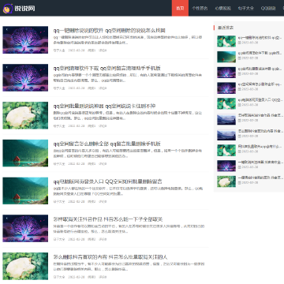Click 句子大全 category under 'qq空间批量删说说神器'
The height and width of the screenshot is (284, 284).
[59, 126]
